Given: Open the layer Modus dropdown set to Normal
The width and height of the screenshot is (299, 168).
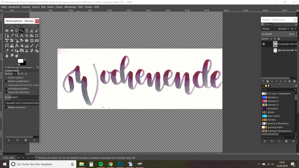Looking at the screenshot, I should pos(283,29).
